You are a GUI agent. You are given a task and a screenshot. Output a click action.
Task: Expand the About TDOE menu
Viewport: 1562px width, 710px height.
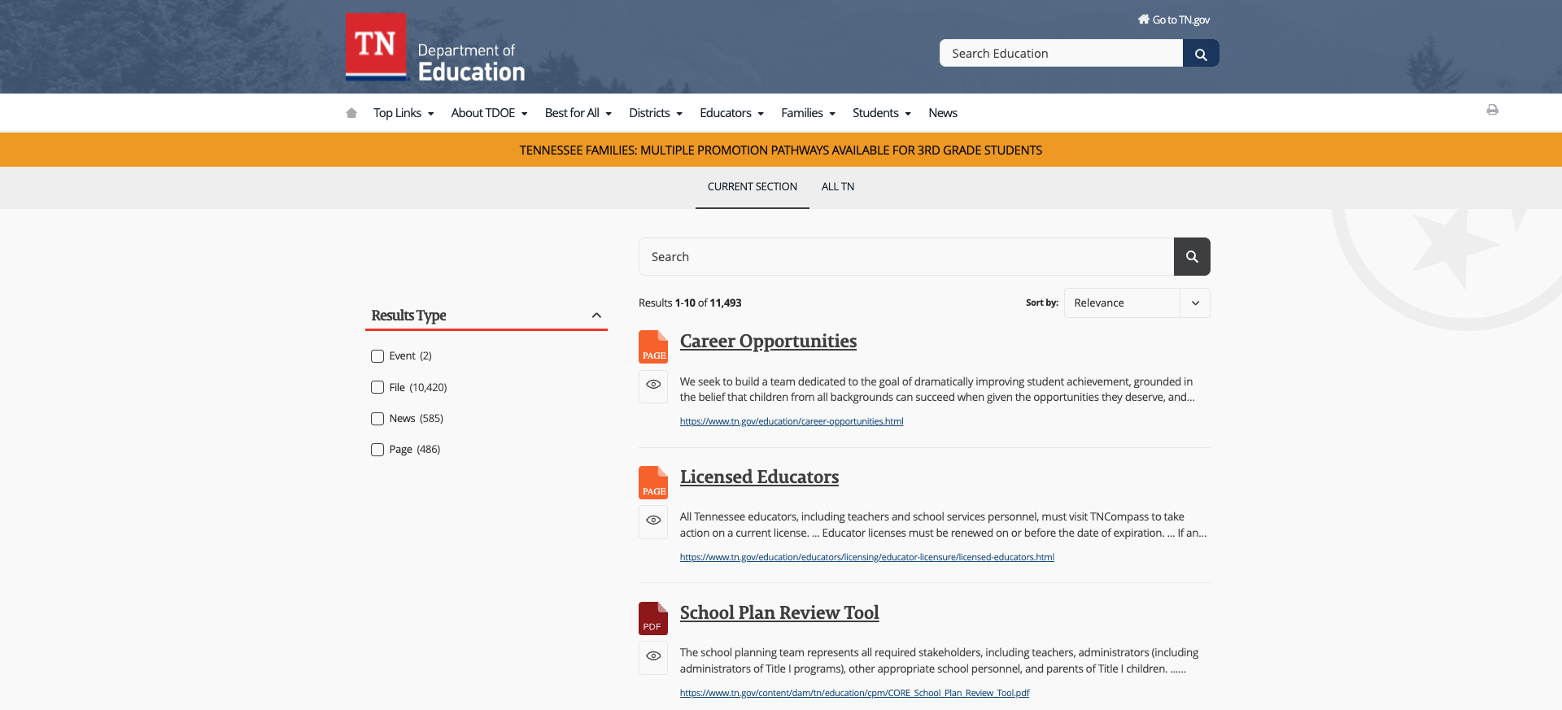489,113
